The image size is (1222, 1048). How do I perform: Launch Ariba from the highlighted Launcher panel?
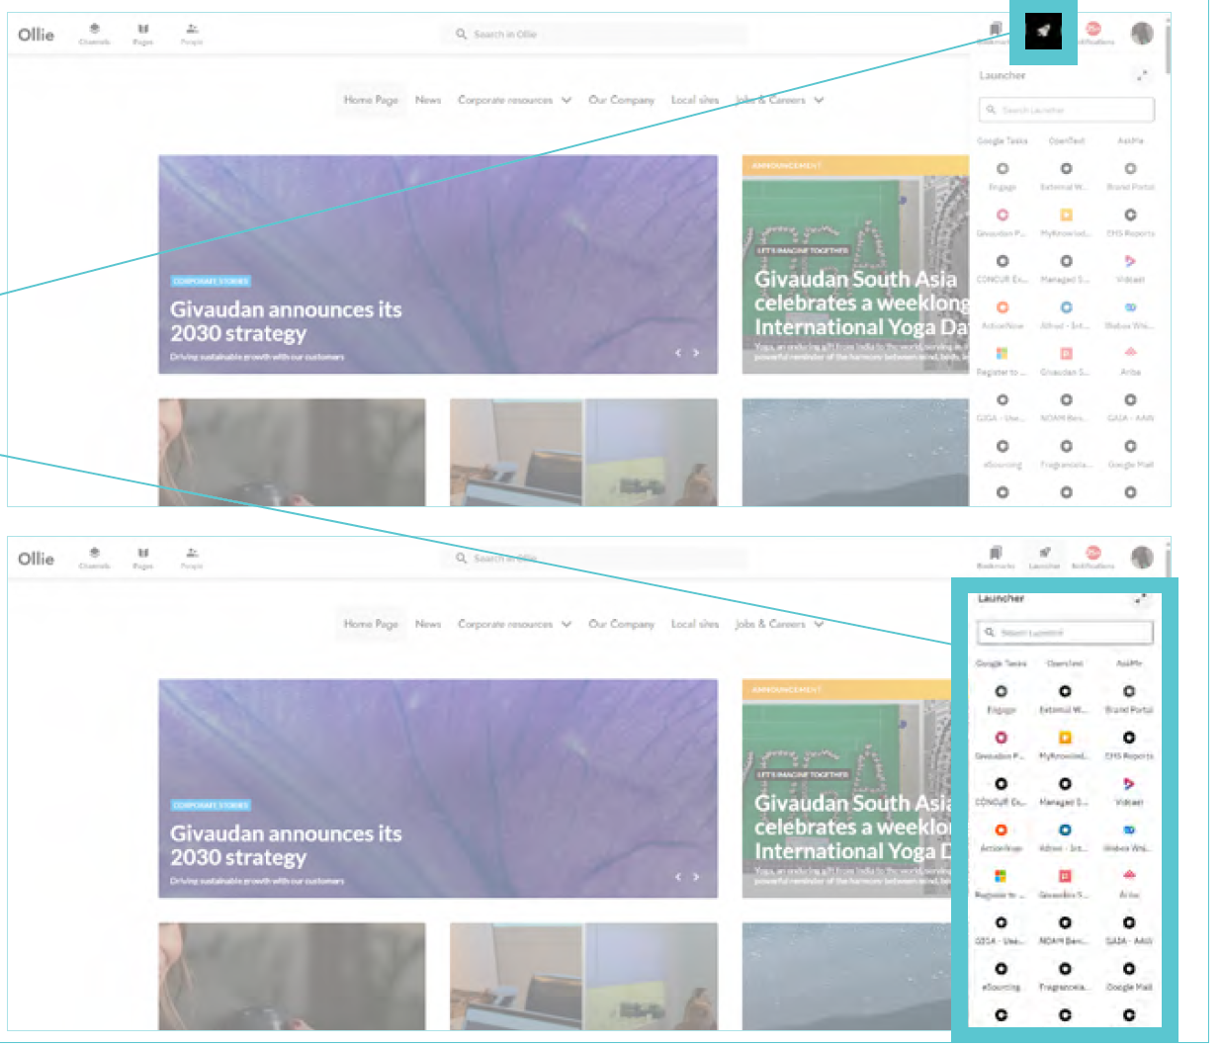(x=1129, y=877)
